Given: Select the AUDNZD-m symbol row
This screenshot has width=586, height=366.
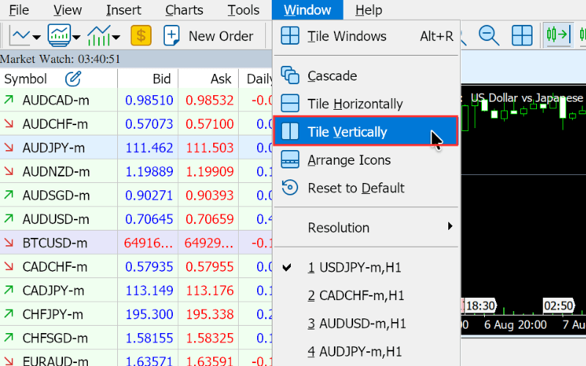Looking at the screenshot, I should point(136,171).
